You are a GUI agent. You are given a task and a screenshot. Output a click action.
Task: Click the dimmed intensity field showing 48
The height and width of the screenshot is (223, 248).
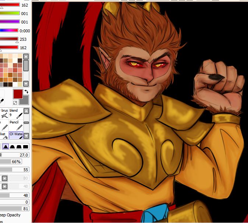[x=19, y=186]
